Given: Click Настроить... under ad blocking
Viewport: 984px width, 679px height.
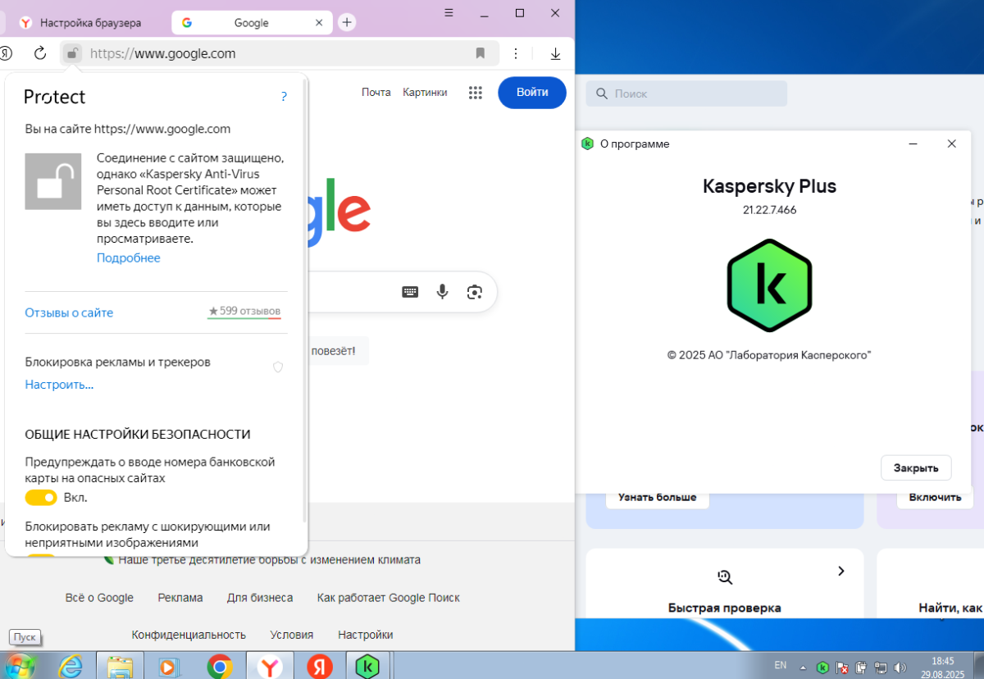Looking at the screenshot, I should click(x=59, y=384).
